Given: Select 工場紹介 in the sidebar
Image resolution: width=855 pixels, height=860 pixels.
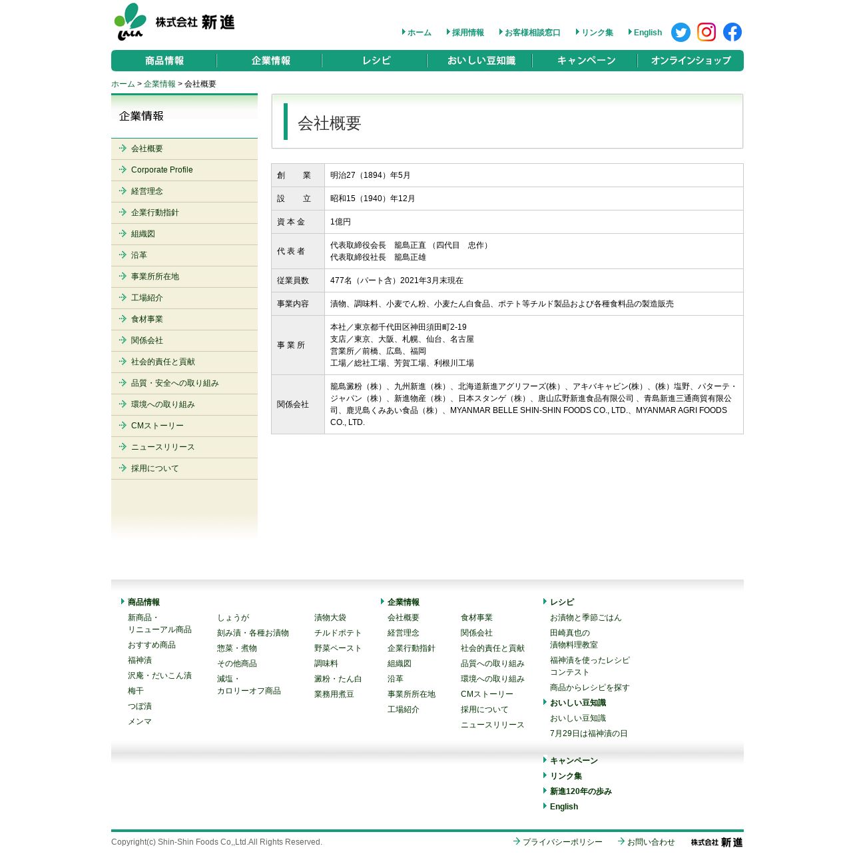Looking at the screenshot, I should (x=184, y=298).
